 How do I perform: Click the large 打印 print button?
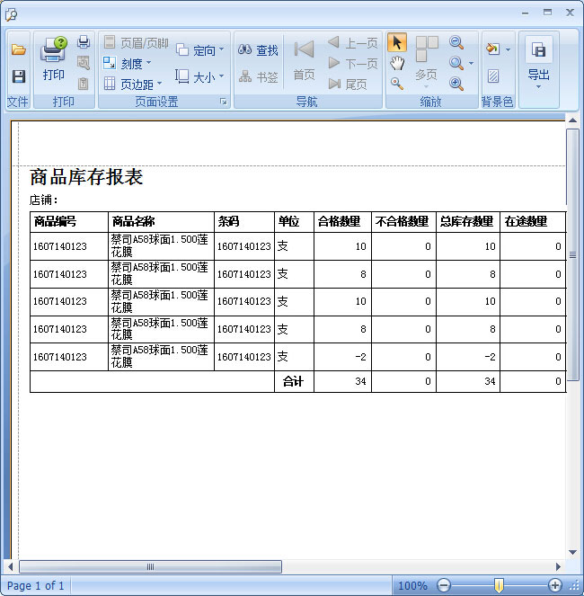(53, 59)
